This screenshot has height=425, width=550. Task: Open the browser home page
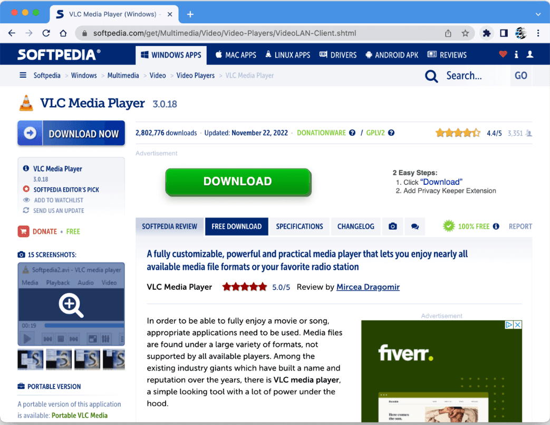(x=63, y=33)
